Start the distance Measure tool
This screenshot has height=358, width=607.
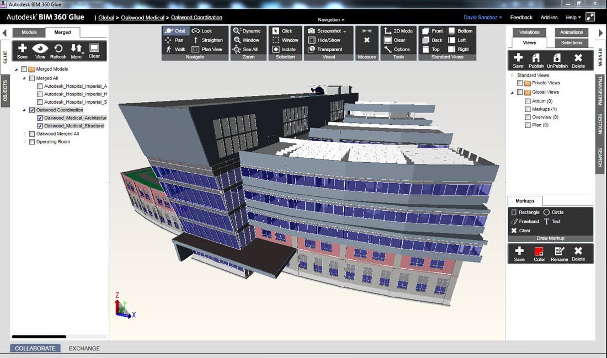click(x=366, y=31)
